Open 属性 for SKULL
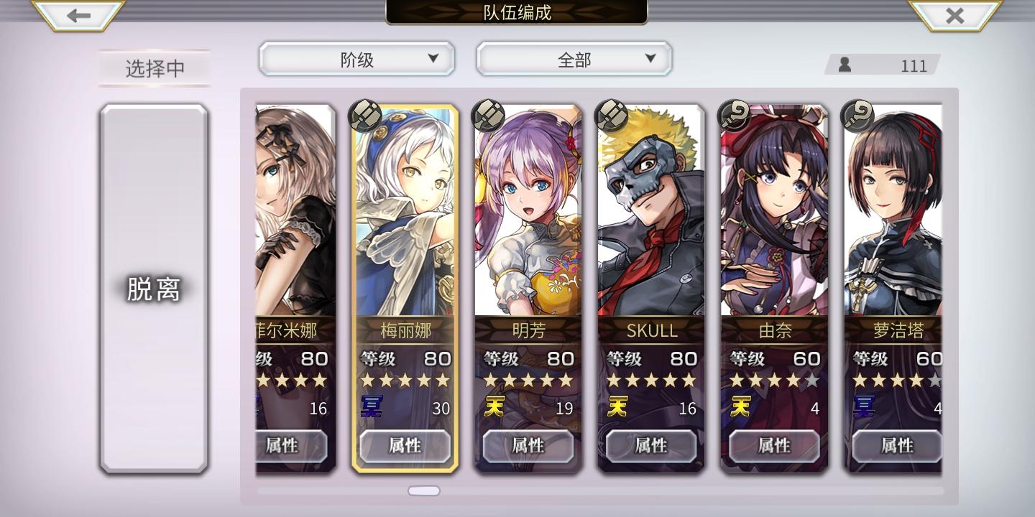This screenshot has width=1035, height=517. click(651, 446)
